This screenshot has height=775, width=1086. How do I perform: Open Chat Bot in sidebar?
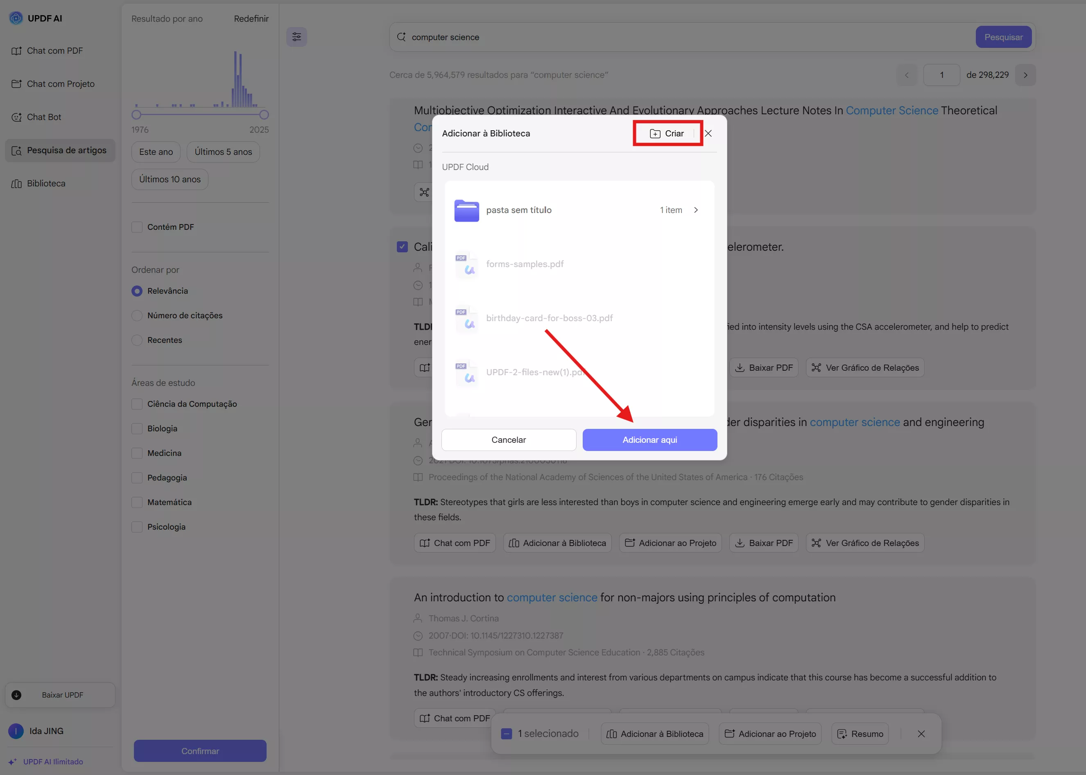pyautogui.click(x=60, y=117)
